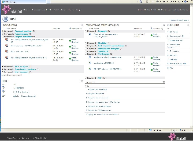Open Stakeholder Analysis useful link

pos(174,46)
